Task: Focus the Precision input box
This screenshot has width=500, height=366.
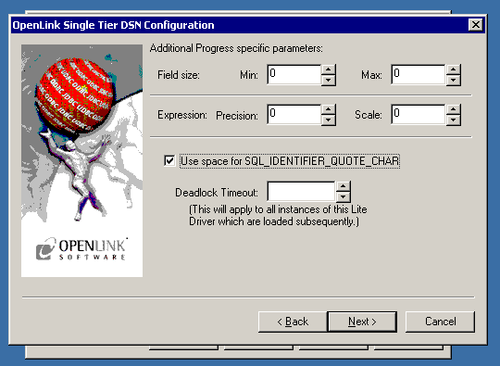Action: 294,115
